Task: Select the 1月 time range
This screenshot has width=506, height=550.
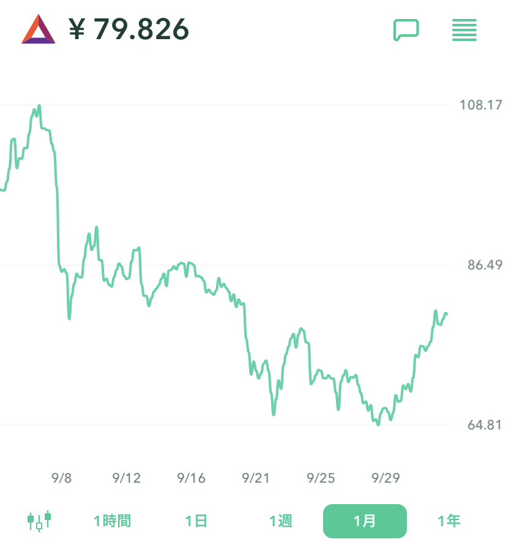Action: pos(365,521)
